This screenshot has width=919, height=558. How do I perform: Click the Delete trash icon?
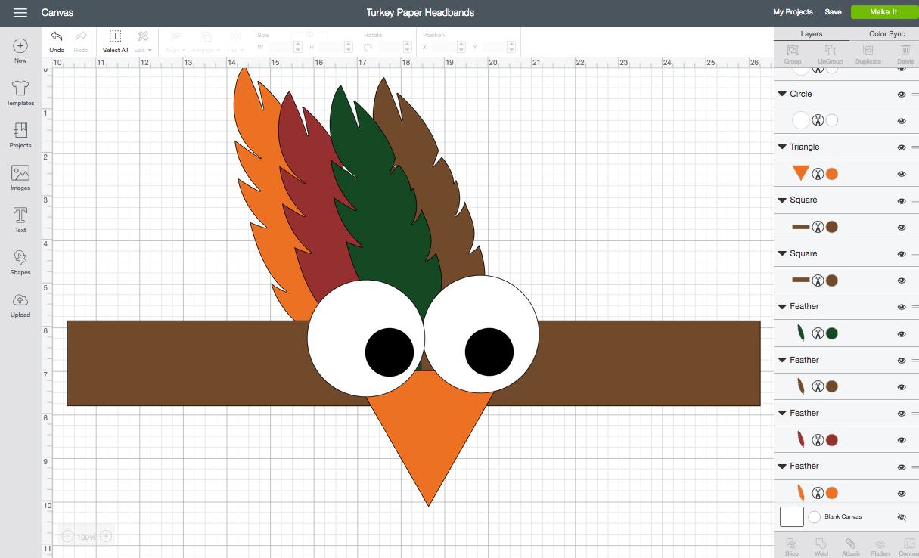point(905,53)
